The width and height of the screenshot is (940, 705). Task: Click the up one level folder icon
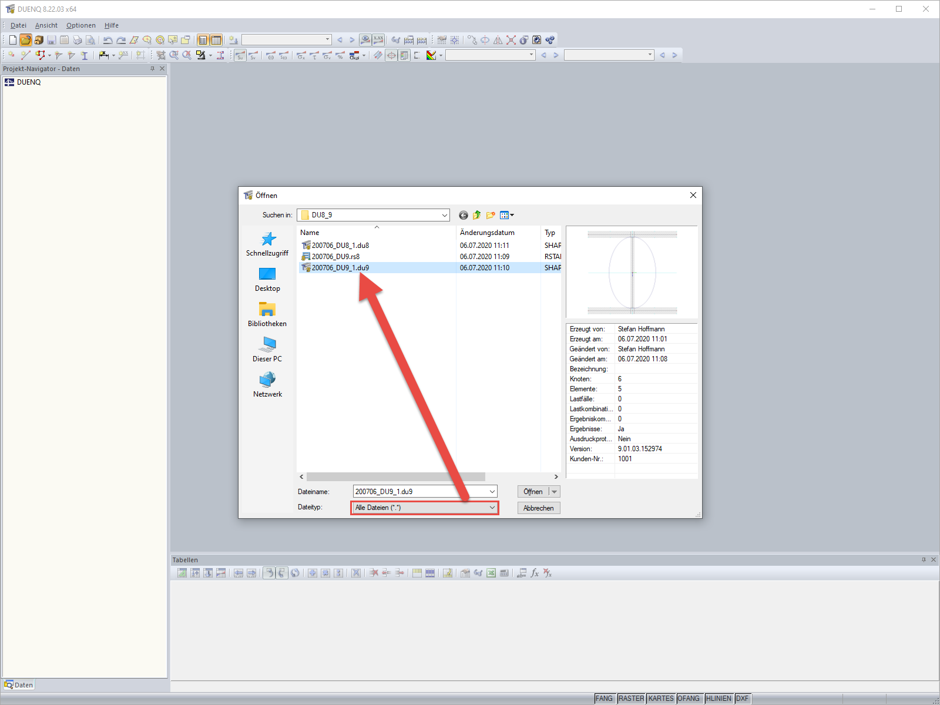pos(477,215)
